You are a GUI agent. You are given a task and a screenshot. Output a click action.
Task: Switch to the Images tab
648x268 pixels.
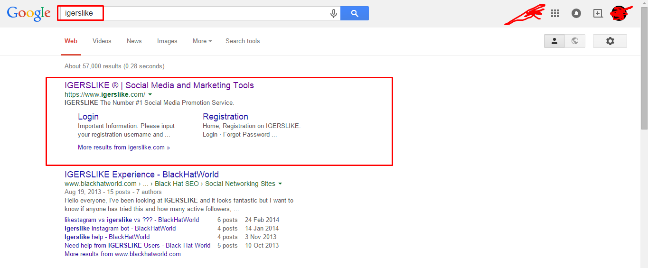point(167,41)
